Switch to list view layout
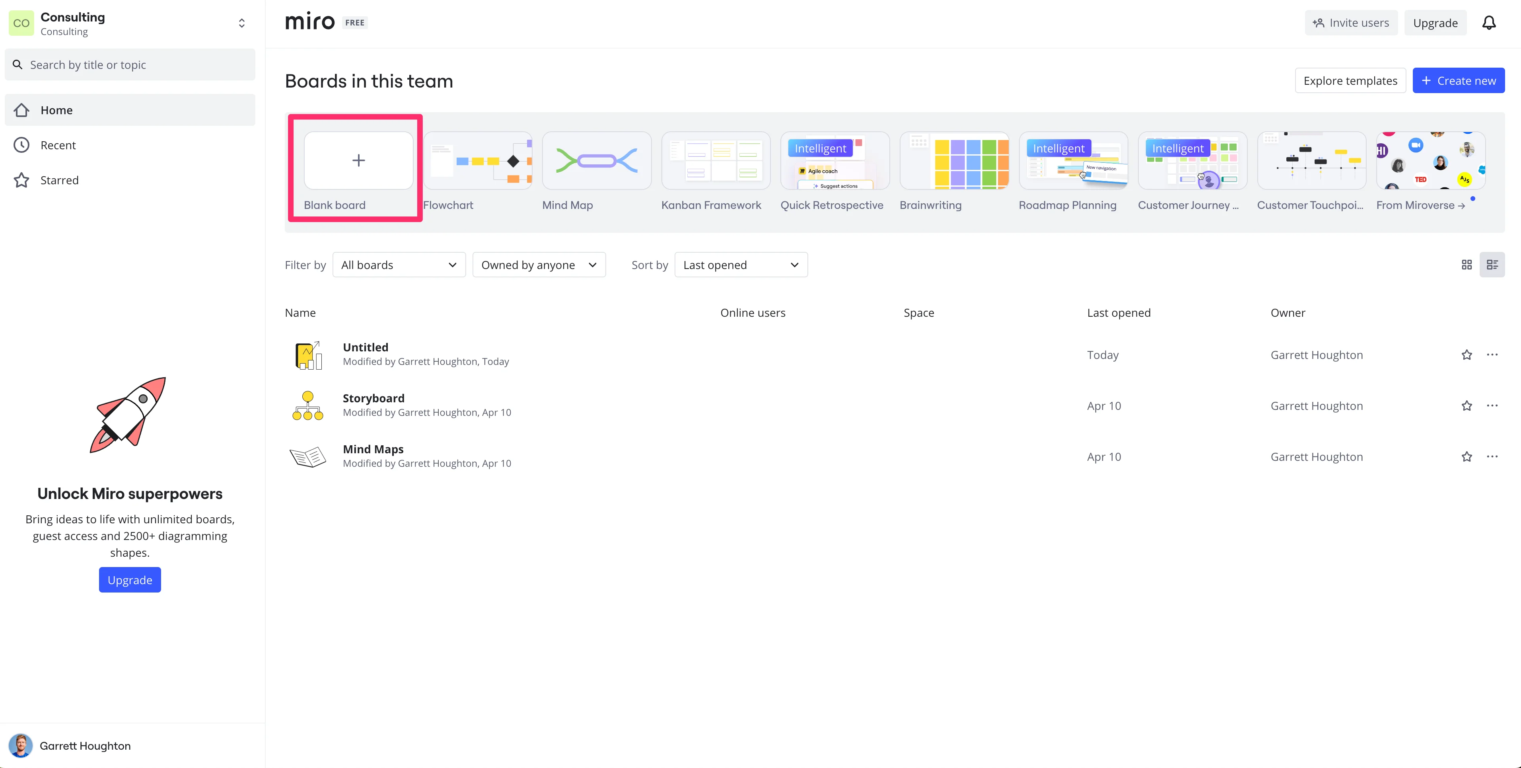The height and width of the screenshot is (768, 1521). 1492,265
